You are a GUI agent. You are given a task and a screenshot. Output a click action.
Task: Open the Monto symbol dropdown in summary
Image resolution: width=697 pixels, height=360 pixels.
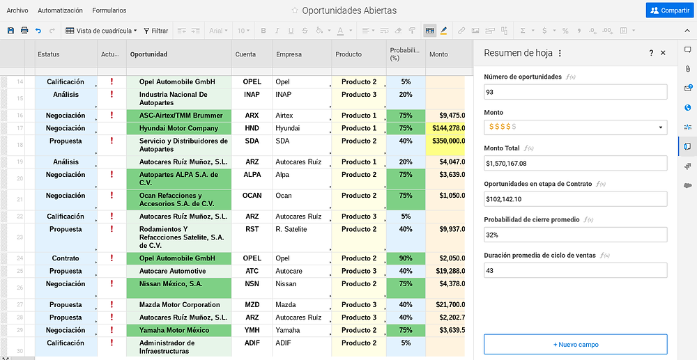[x=660, y=127]
